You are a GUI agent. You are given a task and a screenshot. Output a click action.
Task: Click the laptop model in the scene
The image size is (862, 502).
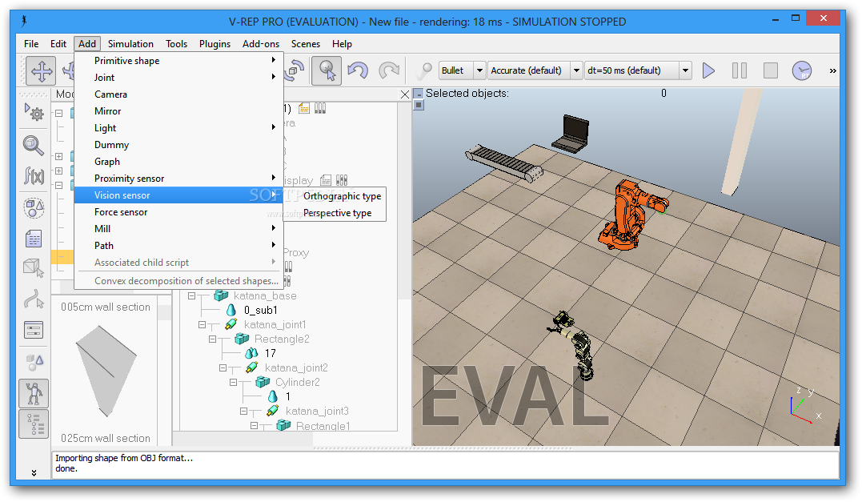point(572,134)
